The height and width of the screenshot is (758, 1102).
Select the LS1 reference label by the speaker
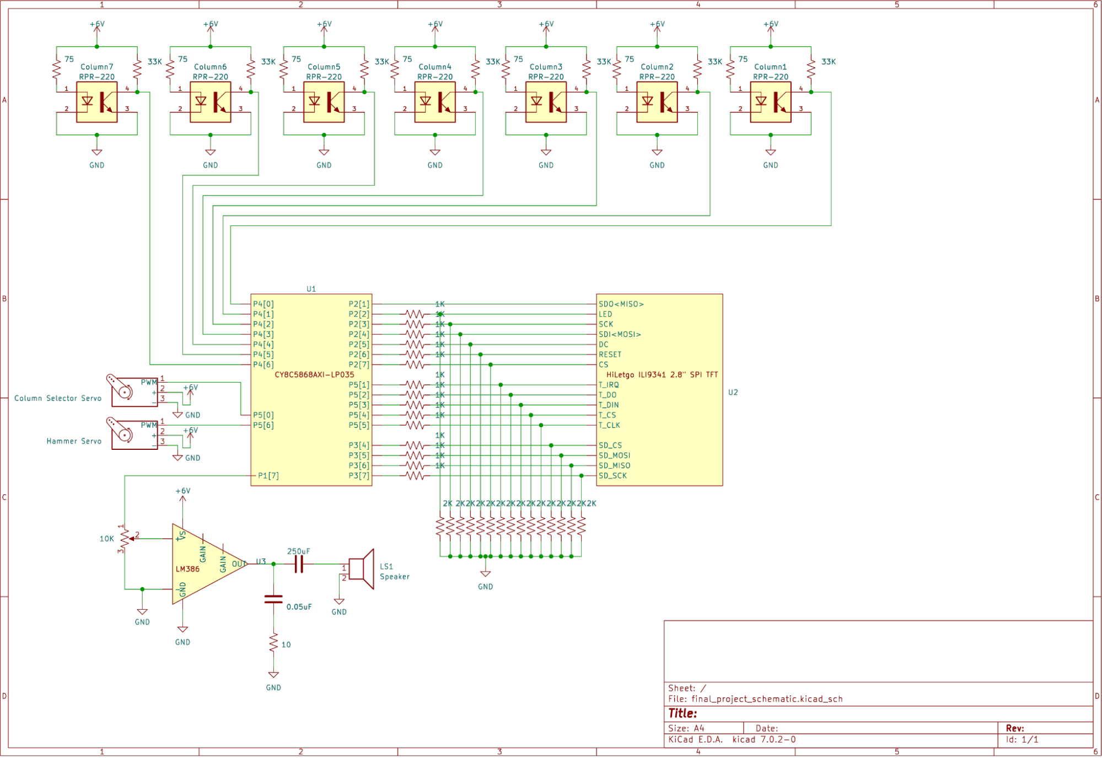(386, 567)
